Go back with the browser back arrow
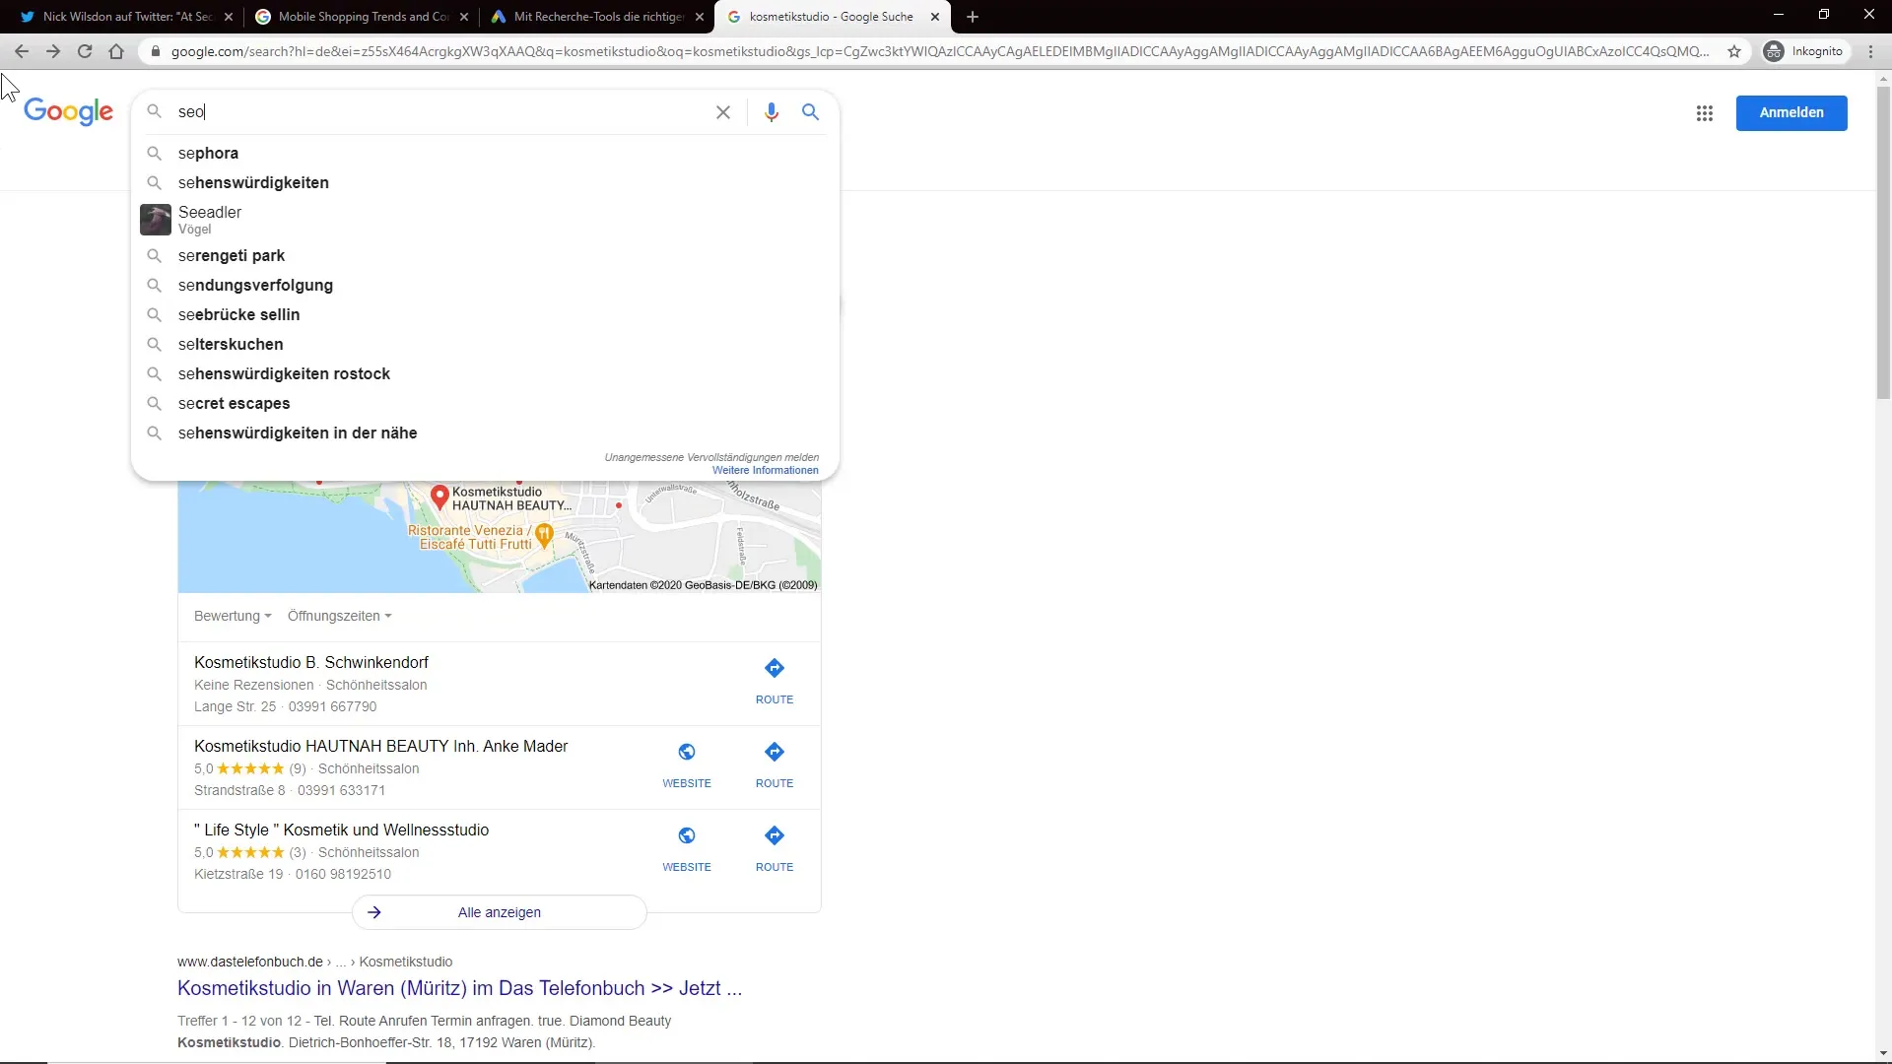 pos(22,51)
